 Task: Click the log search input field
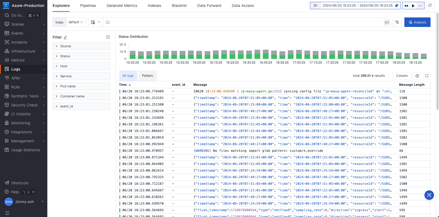[x=243, y=22]
